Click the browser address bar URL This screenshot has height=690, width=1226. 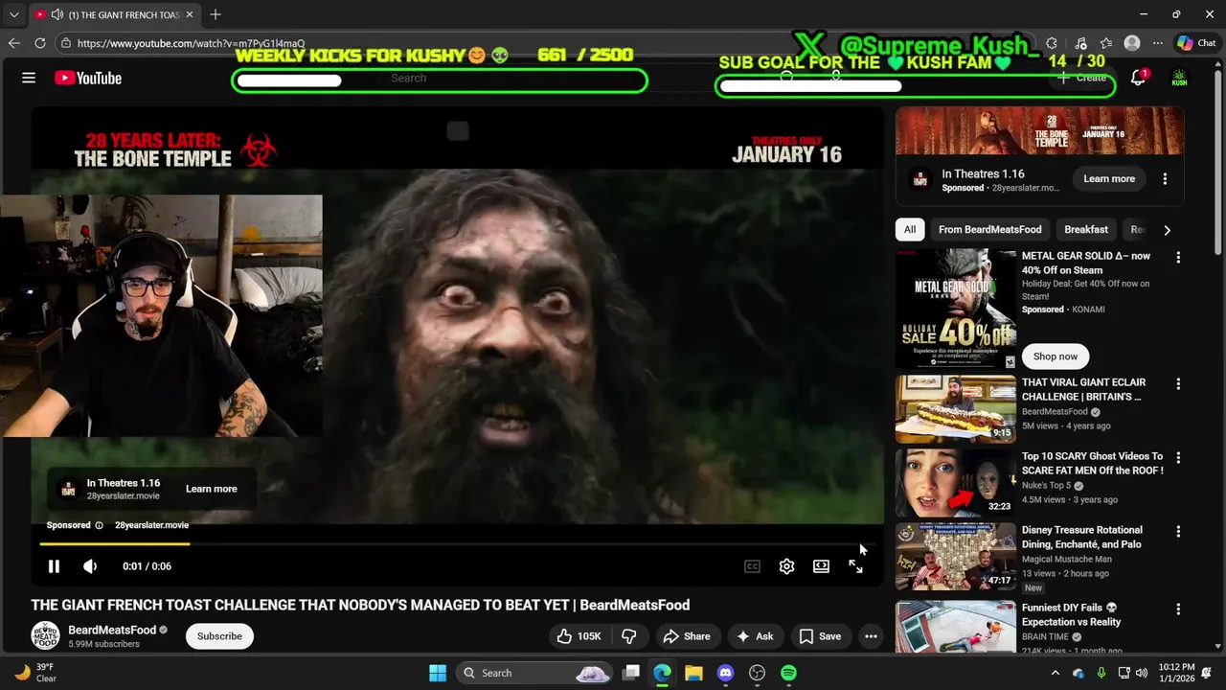[x=191, y=43]
